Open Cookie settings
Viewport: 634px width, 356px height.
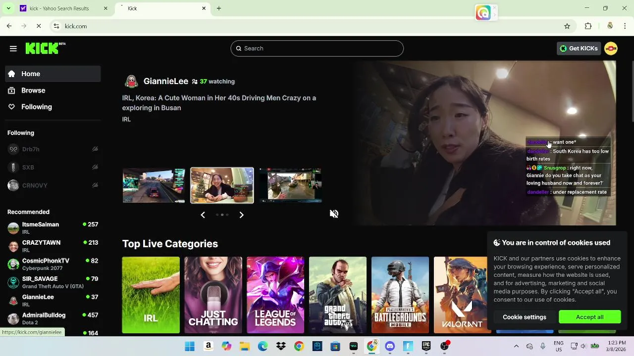click(524, 317)
